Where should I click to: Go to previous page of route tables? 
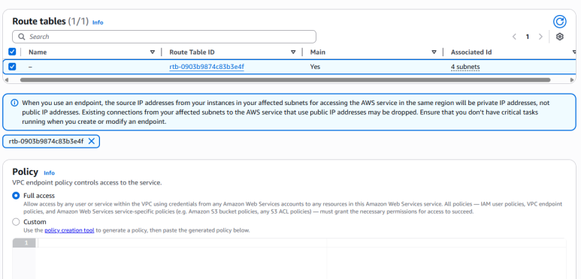pos(514,37)
